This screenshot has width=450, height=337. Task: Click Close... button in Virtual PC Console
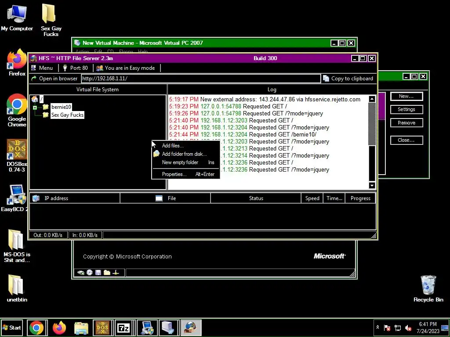click(x=406, y=140)
